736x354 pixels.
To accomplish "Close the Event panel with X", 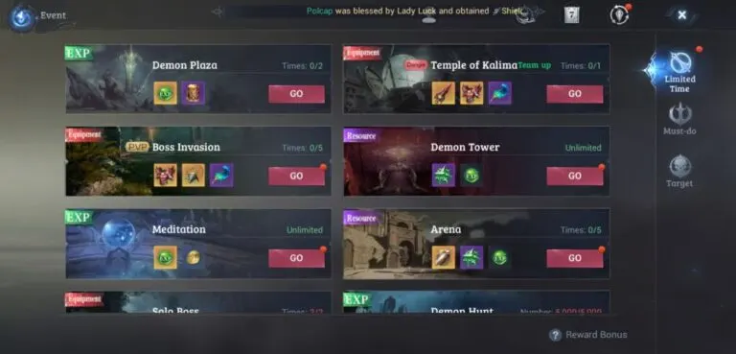I will click(x=682, y=15).
